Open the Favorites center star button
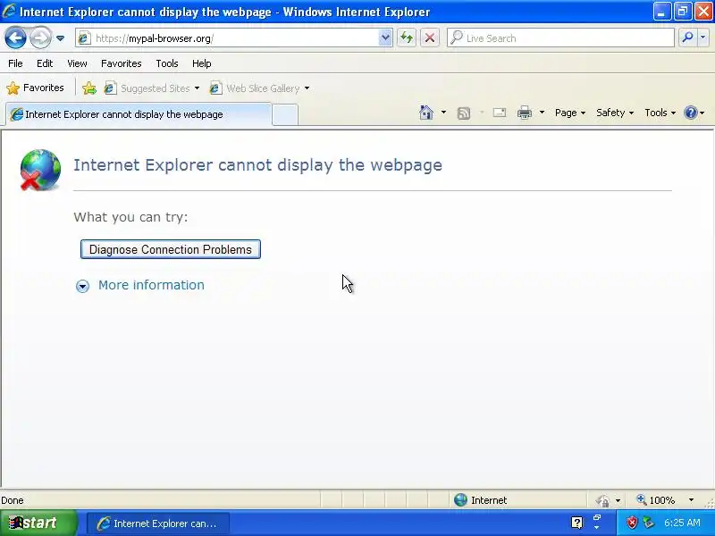Screen dimensions: 715x536 (x=36, y=88)
